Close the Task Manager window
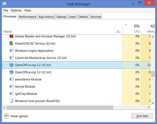157x124 pixels. (149, 3)
